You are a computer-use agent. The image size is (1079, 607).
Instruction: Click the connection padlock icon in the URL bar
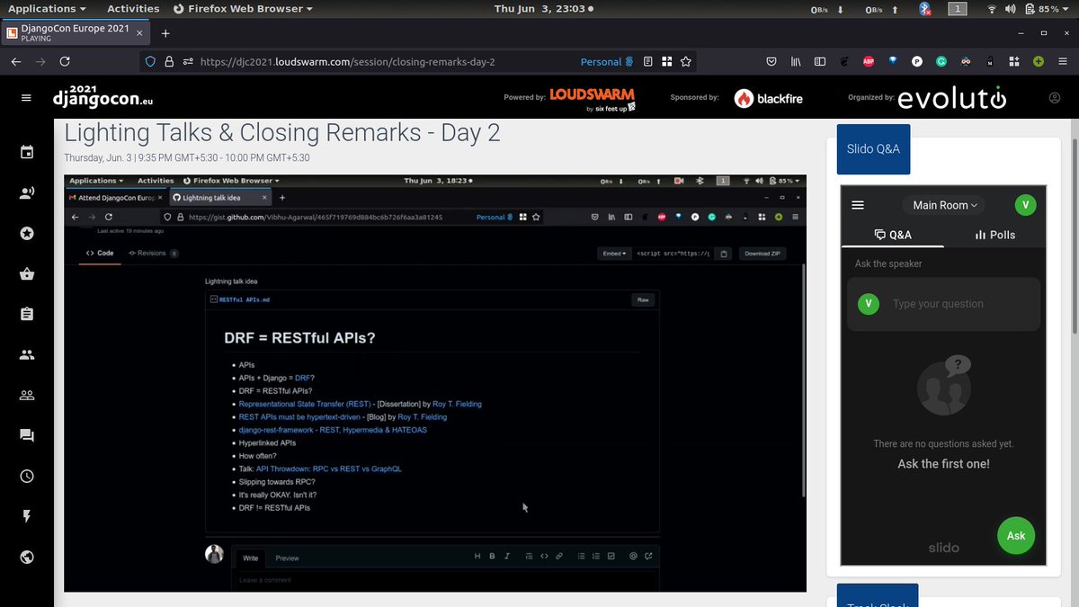[x=169, y=62]
